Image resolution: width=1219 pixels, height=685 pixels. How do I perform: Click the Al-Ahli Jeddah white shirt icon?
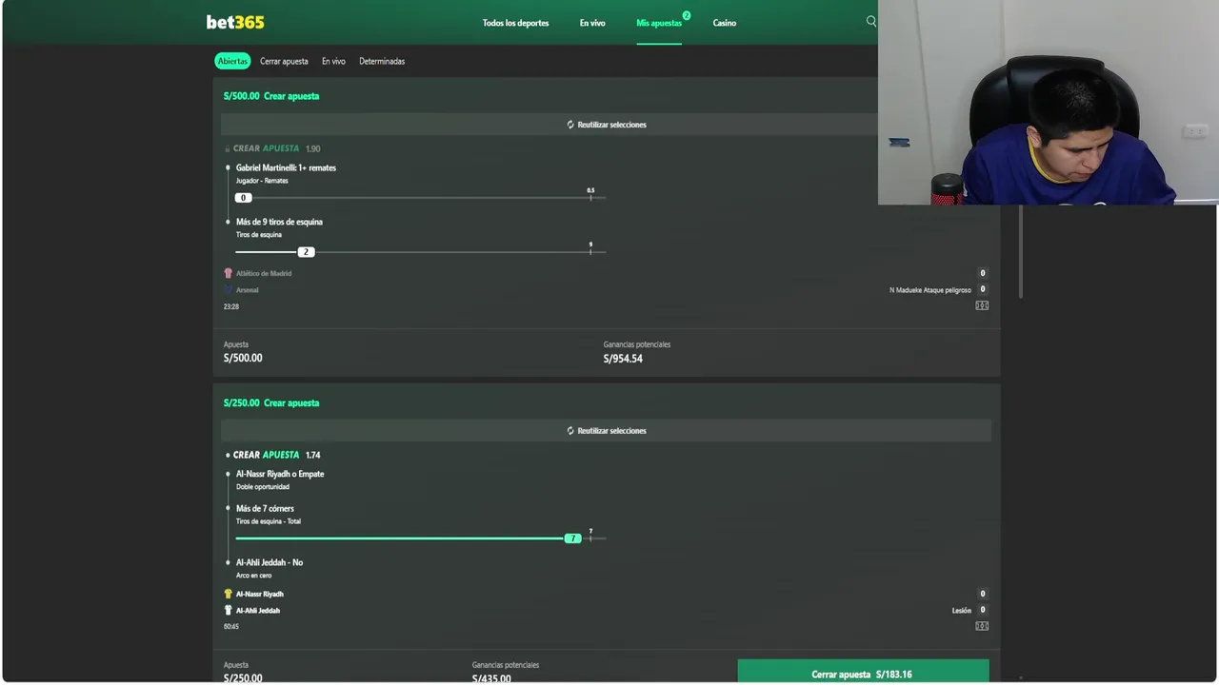[228, 610]
